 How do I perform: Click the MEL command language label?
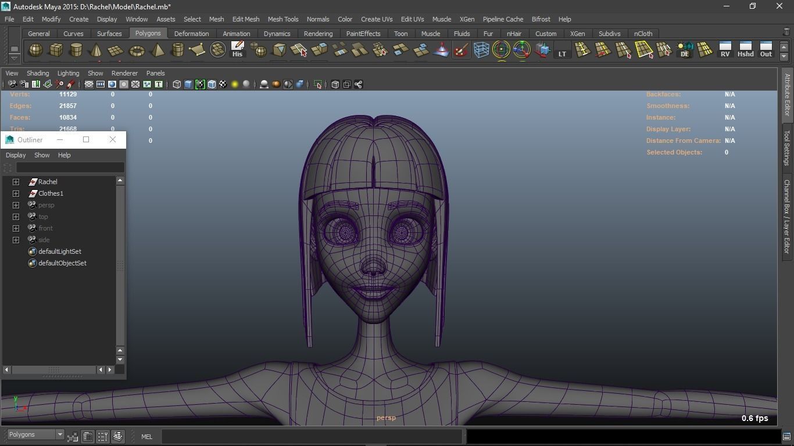pyautogui.click(x=146, y=437)
